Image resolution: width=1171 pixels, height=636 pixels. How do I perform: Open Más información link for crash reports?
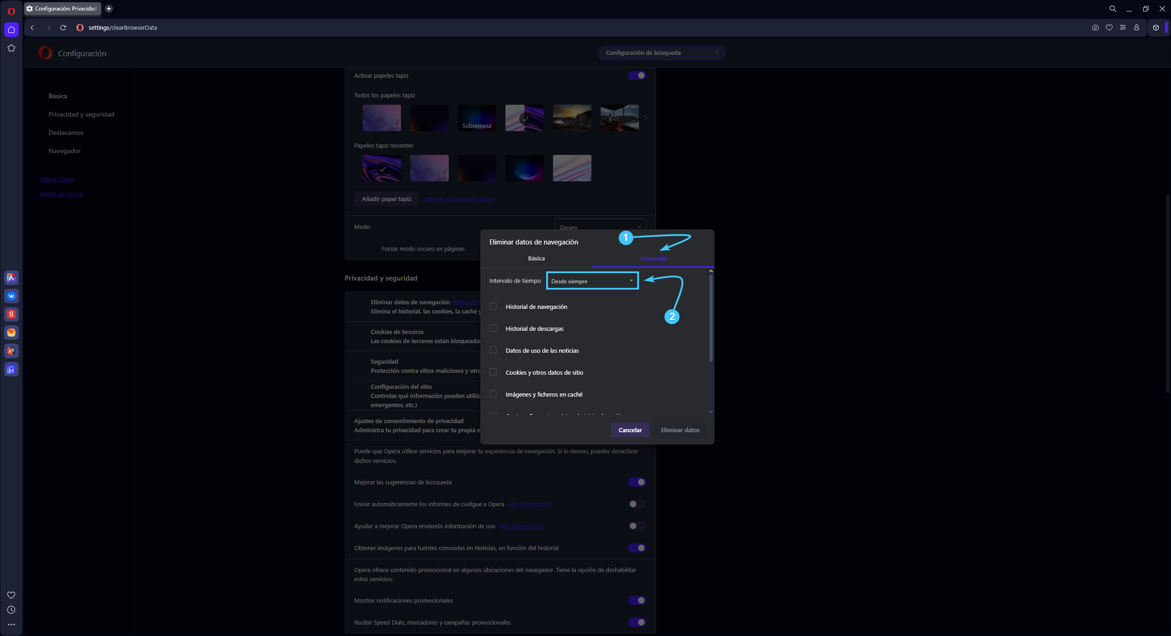(530, 504)
